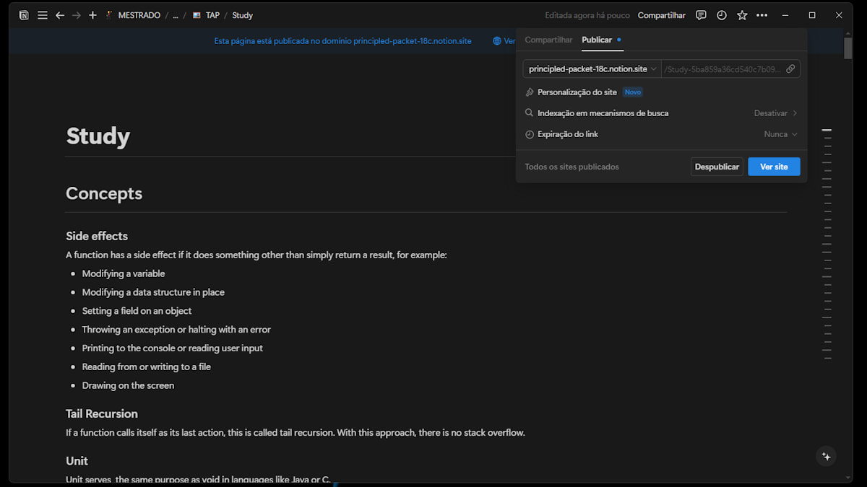Open the three-dots page options menu
Image resolution: width=867 pixels, height=487 pixels.
click(762, 15)
